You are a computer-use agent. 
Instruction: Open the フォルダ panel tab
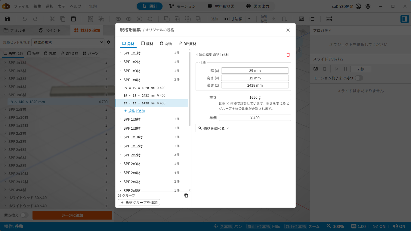pyautogui.click(x=15, y=30)
